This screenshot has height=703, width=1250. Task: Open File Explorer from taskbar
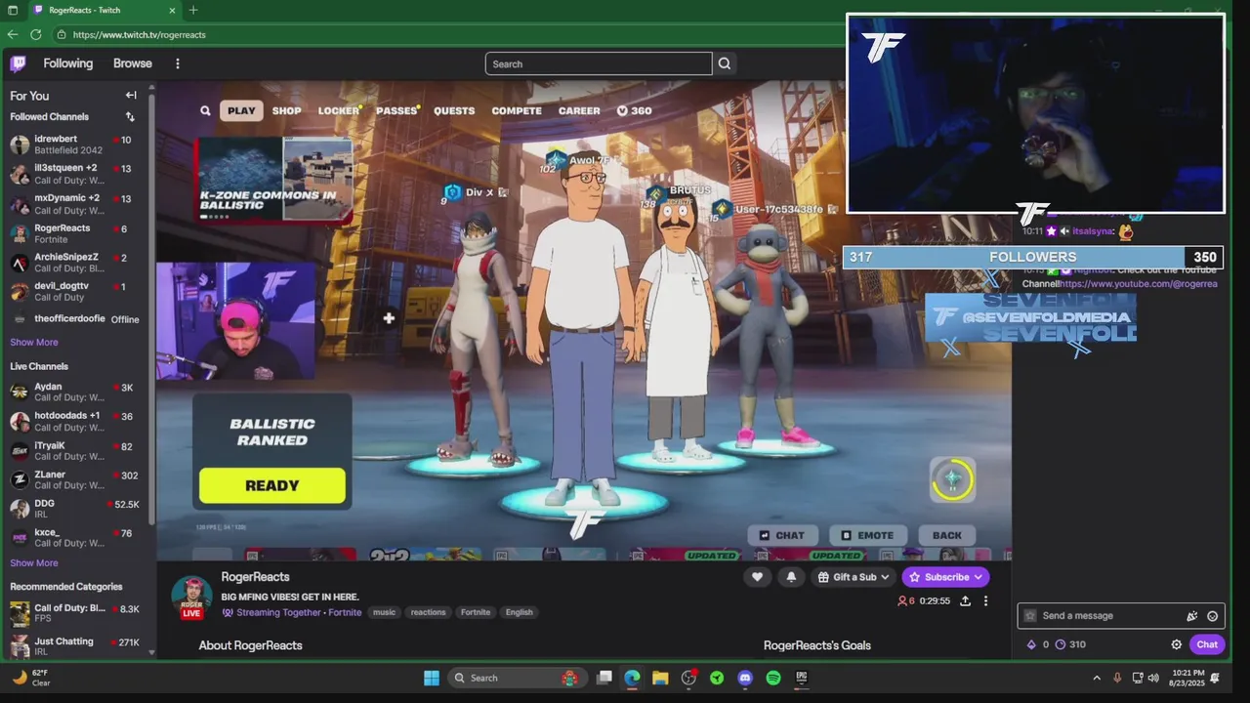[x=660, y=678]
